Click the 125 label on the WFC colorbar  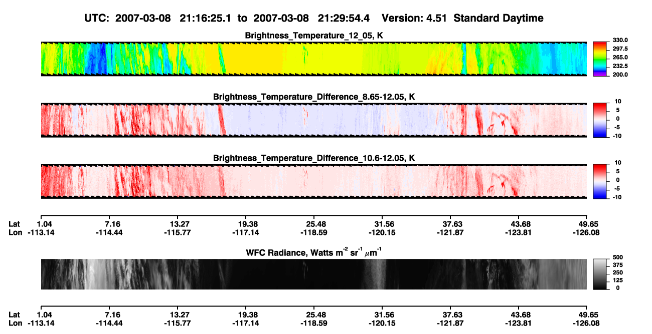[x=617, y=280]
